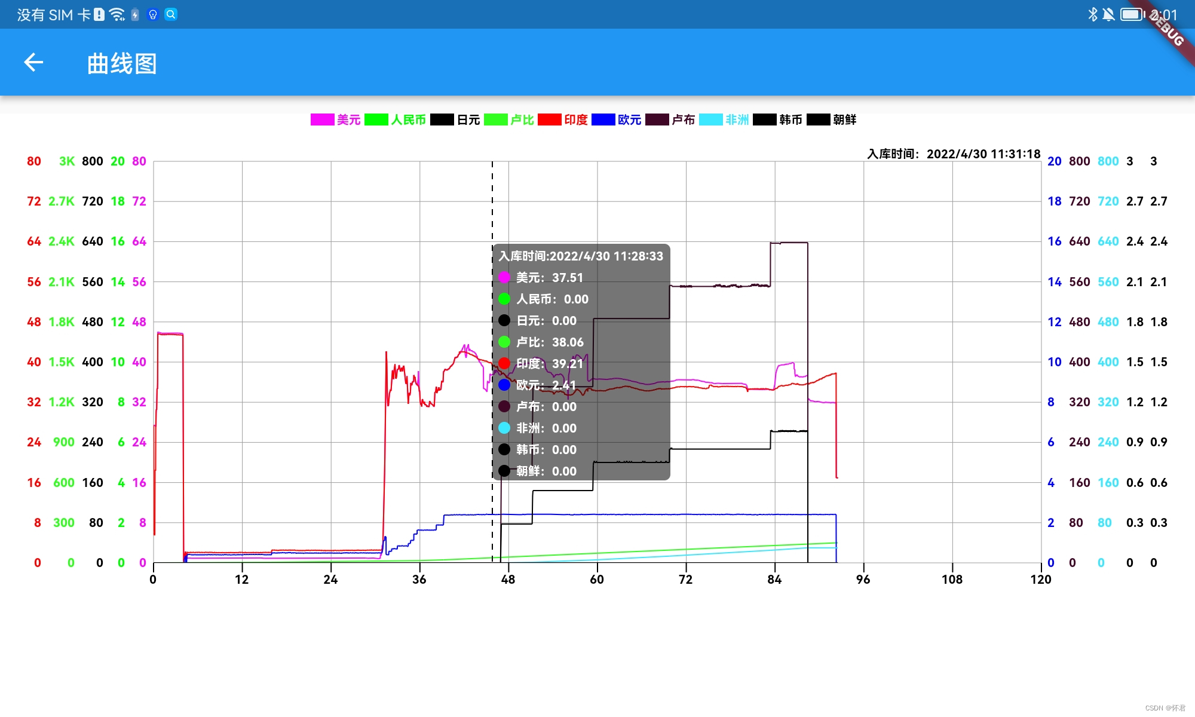Tap the Wi-Fi status icon
Viewport: 1195px width, 717px height.
coord(117,14)
